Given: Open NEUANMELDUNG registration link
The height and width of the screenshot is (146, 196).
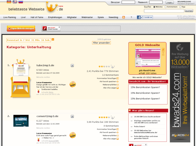Looking at the screenshot, I should [x=184, y=2].
